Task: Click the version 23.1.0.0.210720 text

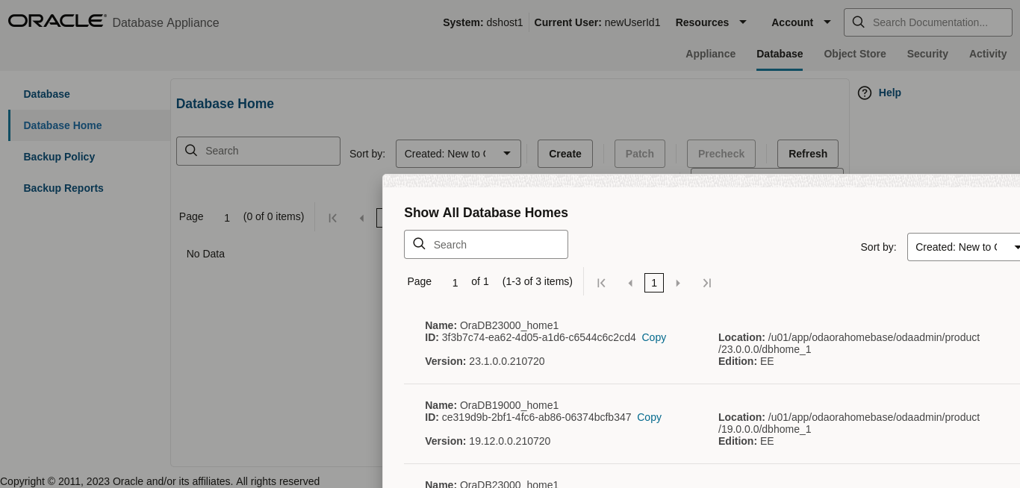Action: [507, 361]
